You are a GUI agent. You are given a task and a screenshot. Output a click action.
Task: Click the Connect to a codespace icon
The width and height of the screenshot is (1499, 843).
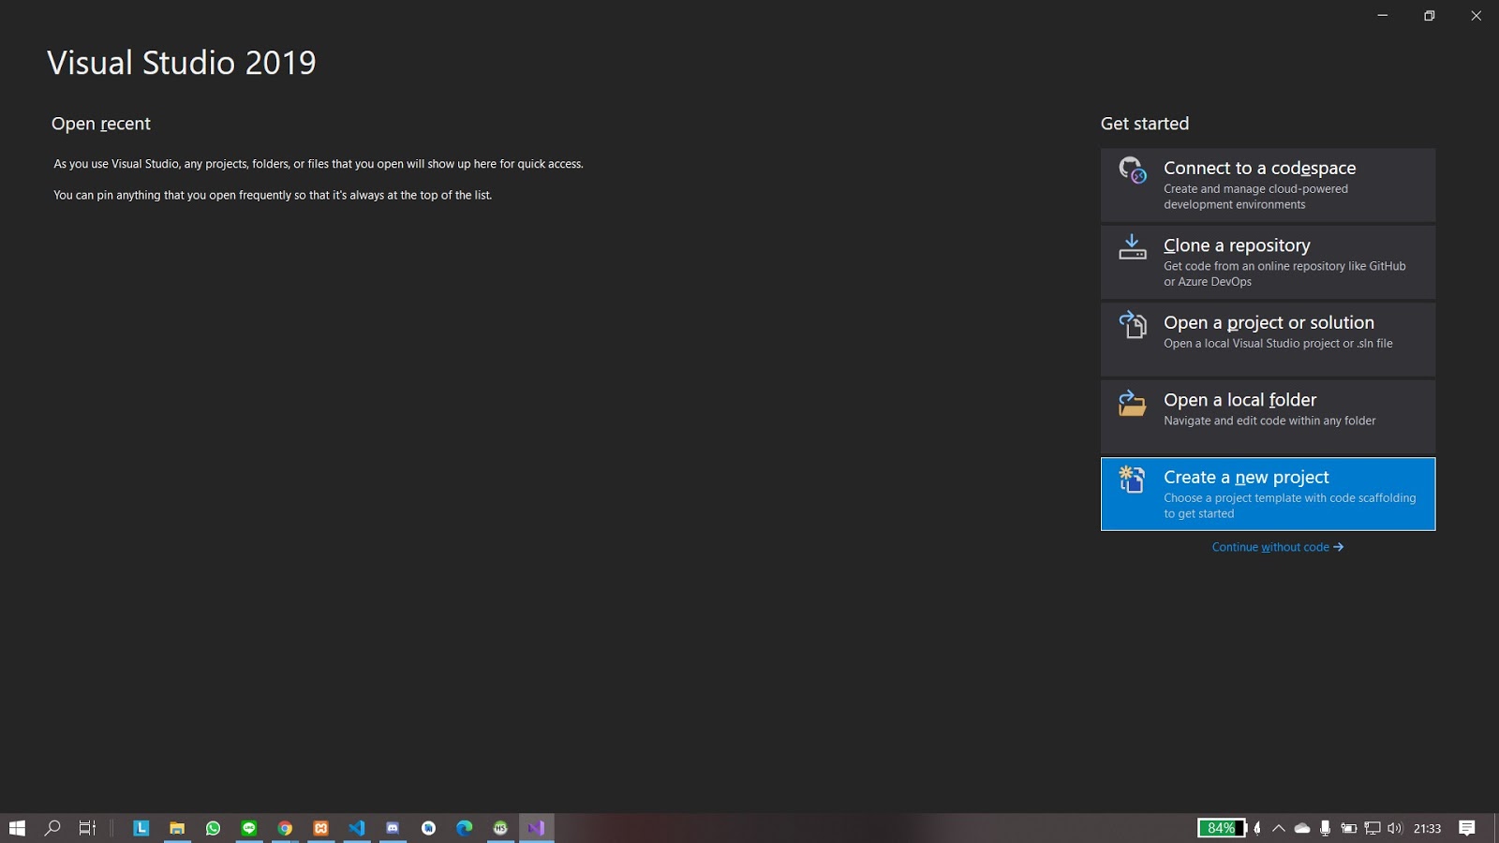[x=1132, y=170]
